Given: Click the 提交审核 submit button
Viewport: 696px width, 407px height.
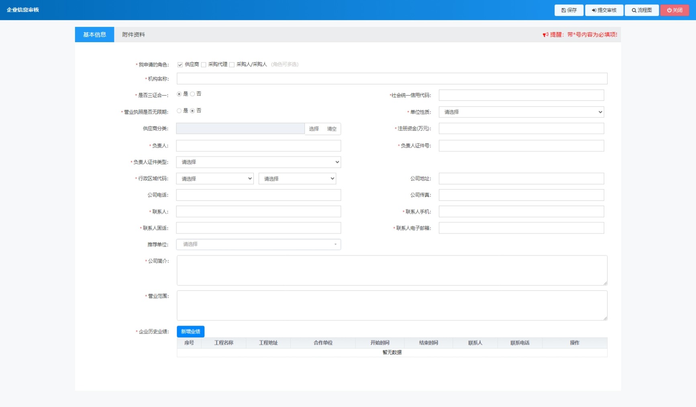Looking at the screenshot, I should point(604,10).
